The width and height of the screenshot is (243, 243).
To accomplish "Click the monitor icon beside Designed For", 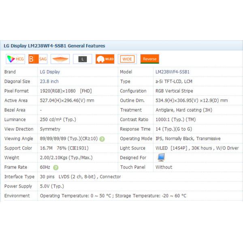I will click(161, 158).
